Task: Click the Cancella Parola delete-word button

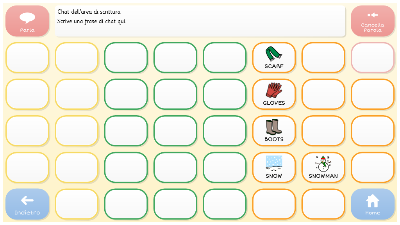Action: click(372, 21)
